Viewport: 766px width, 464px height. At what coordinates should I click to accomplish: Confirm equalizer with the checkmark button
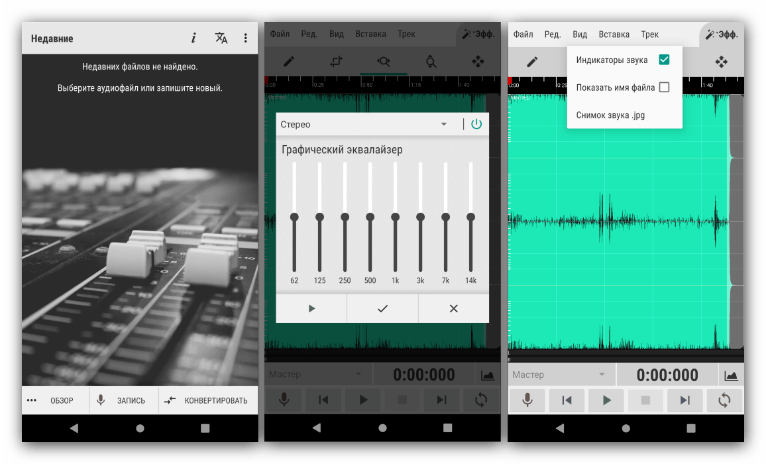(x=382, y=308)
